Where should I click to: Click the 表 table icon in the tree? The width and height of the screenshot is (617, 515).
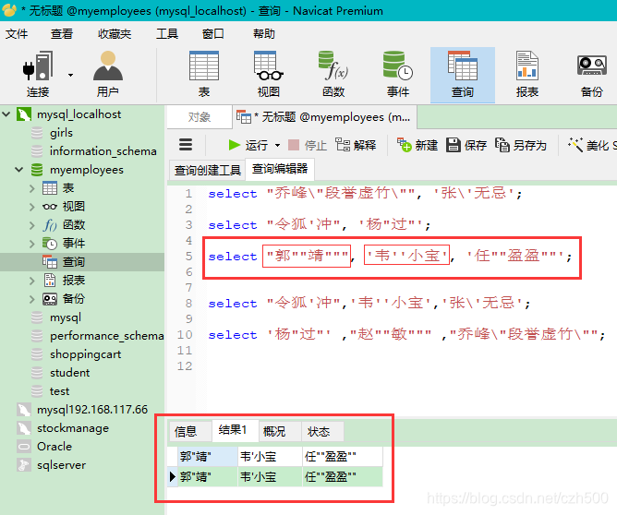click(x=50, y=188)
